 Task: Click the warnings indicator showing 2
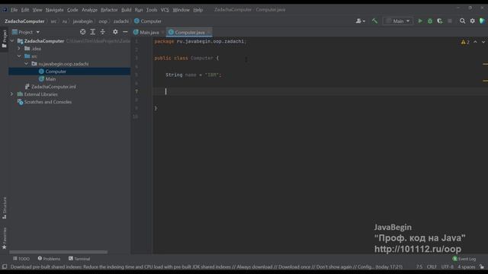click(465, 42)
